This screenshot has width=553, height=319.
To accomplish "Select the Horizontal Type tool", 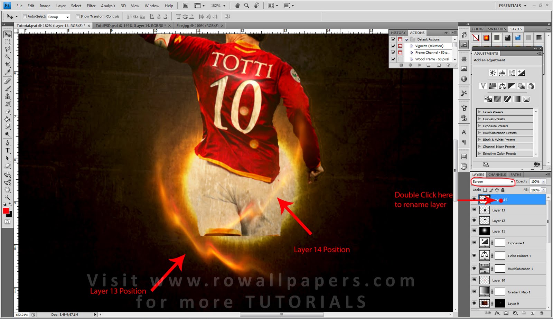I will [8, 150].
